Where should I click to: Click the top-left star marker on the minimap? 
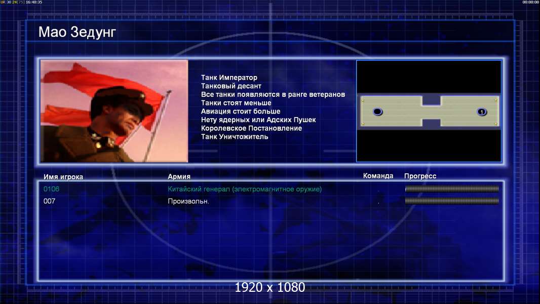(363, 100)
